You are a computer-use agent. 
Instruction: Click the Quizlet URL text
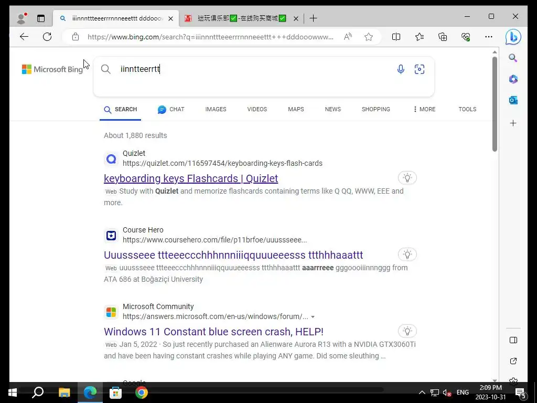[222, 164]
